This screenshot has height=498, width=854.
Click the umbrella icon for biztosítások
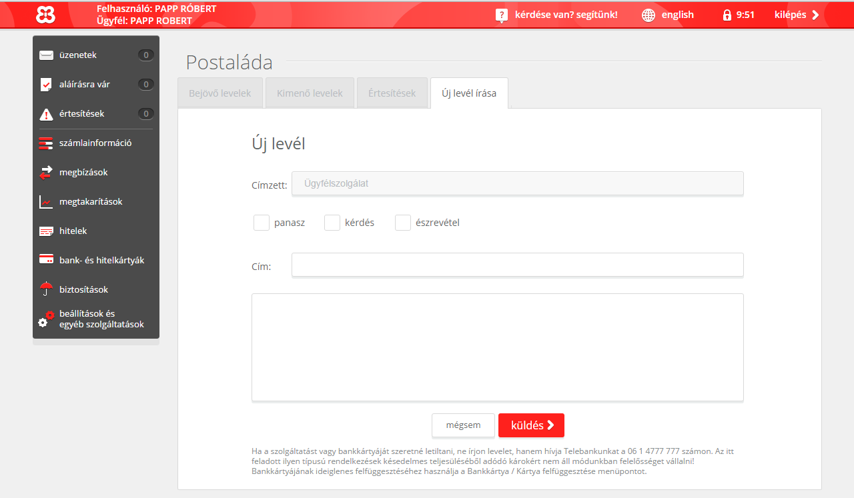(x=46, y=289)
